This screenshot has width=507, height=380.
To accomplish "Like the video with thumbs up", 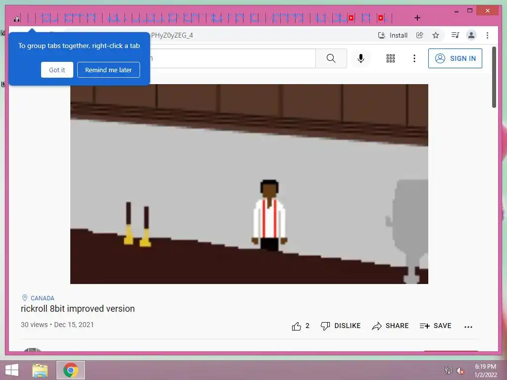I will (296, 326).
